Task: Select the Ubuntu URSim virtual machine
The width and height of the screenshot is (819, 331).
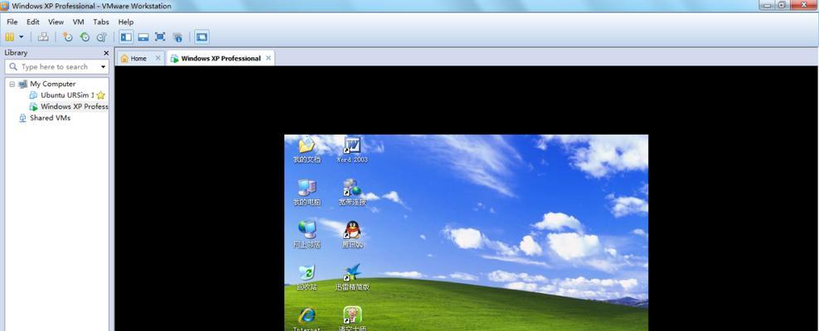Action: point(67,95)
